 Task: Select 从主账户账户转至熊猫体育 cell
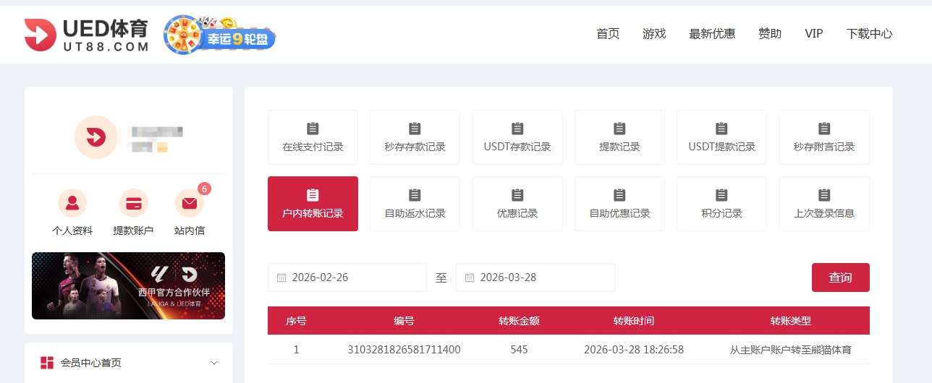coord(791,350)
